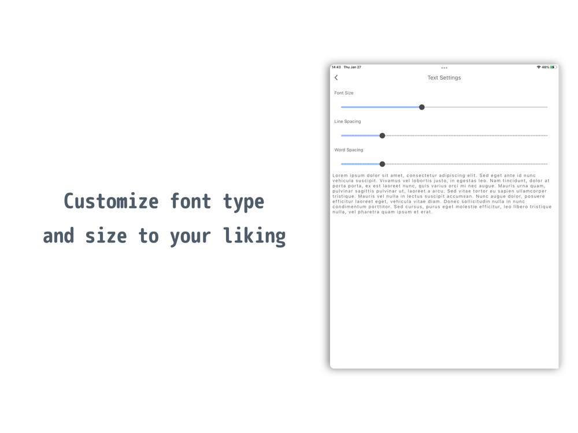Click the Thu Jan 27 date text
Screen dimensions: 578x433
(353, 67)
